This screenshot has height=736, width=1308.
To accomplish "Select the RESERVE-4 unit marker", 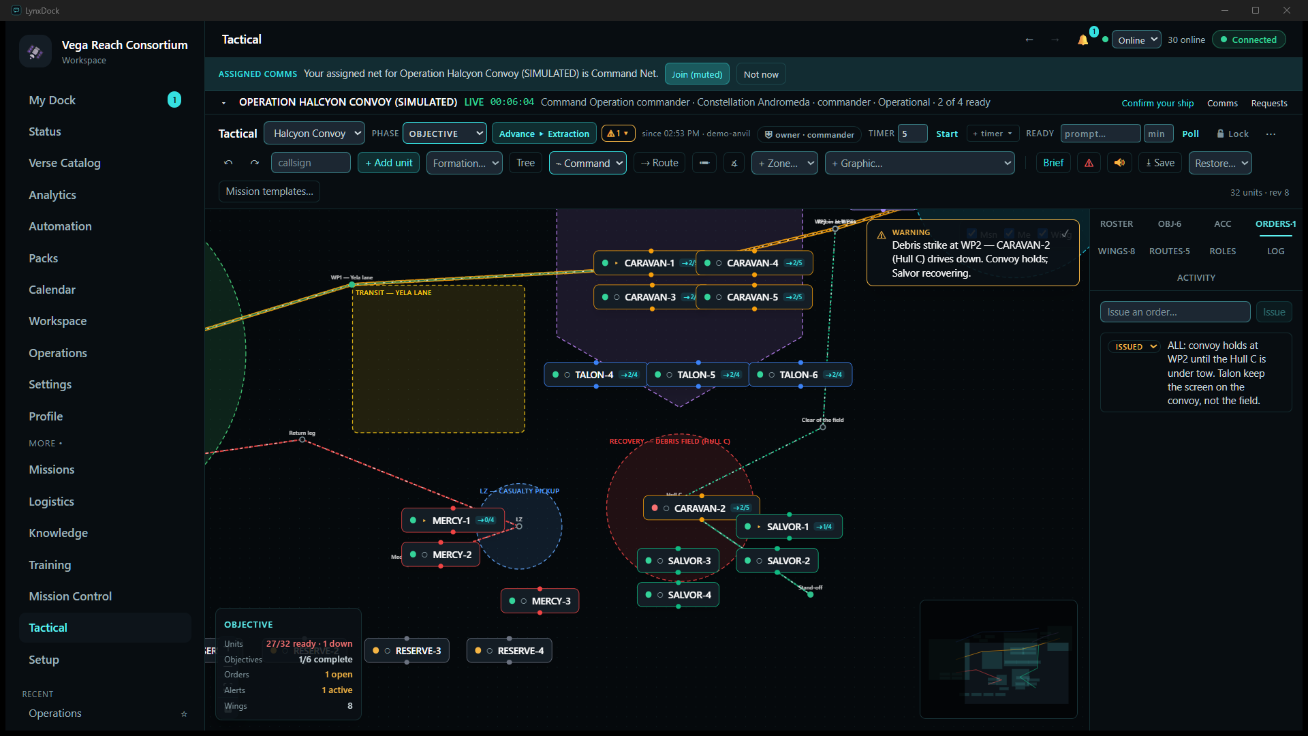I will (x=509, y=651).
